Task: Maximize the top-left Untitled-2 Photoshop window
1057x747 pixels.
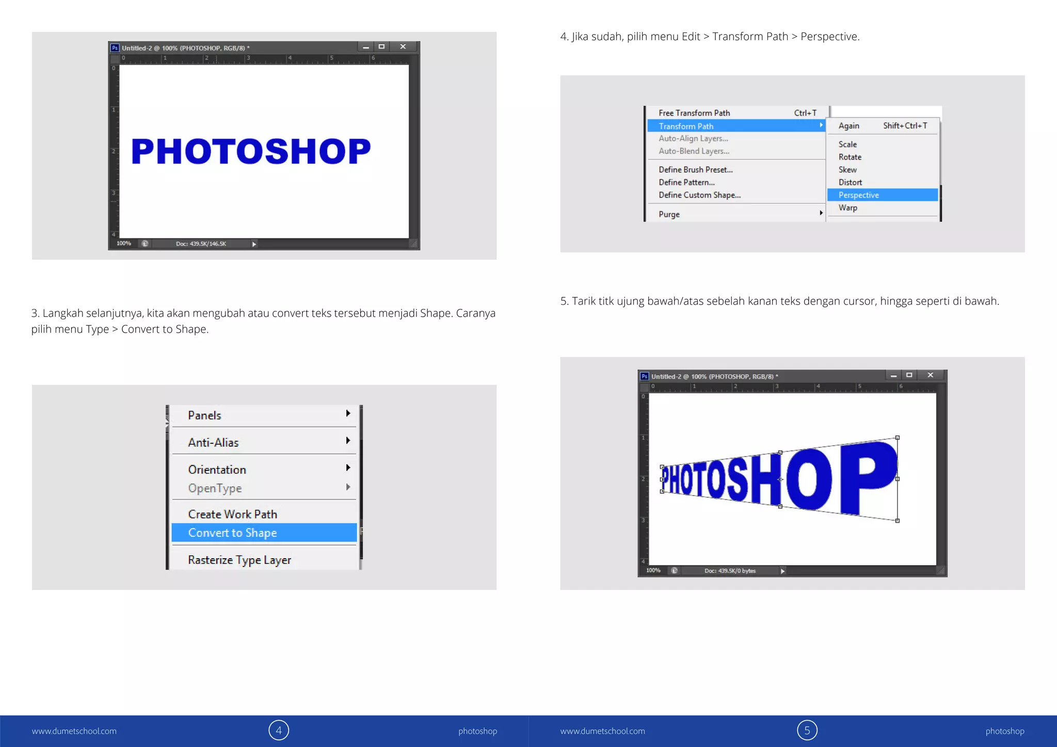Action: click(381, 47)
